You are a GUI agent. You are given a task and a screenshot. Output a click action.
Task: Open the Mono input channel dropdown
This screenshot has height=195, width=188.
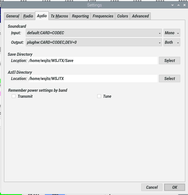pyautogui.click(x=172, y=33)
